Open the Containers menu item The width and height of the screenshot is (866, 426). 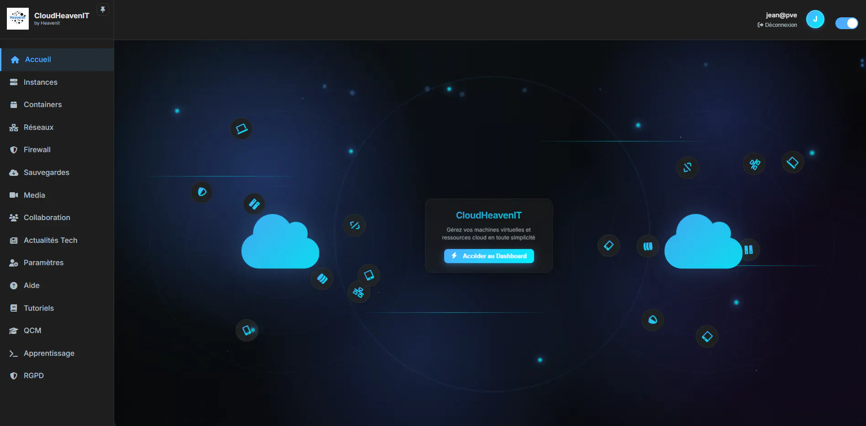coord(57,105)
